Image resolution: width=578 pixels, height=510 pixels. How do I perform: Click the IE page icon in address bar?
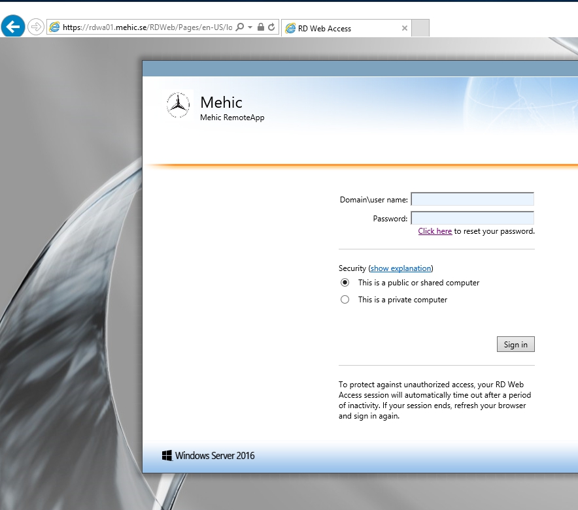[54, 27]
